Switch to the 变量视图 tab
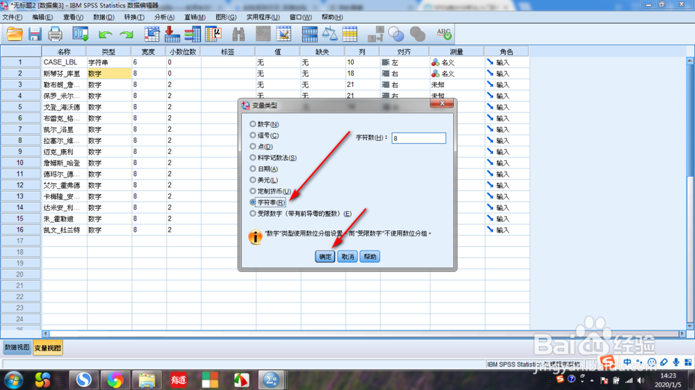The image size is (695, 390). [47, 348]
